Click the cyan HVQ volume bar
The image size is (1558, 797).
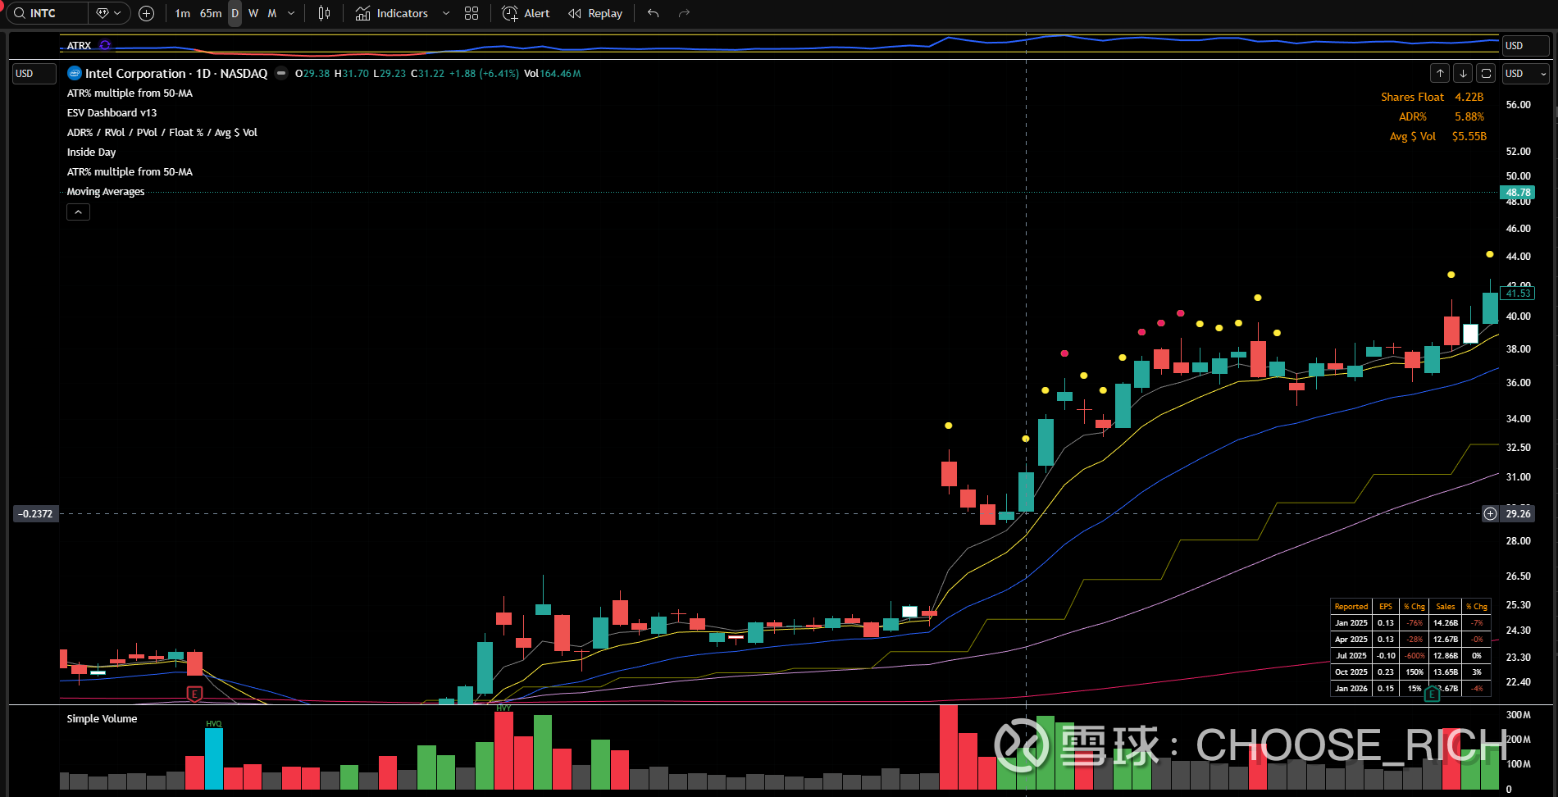[x=213, y=758]
